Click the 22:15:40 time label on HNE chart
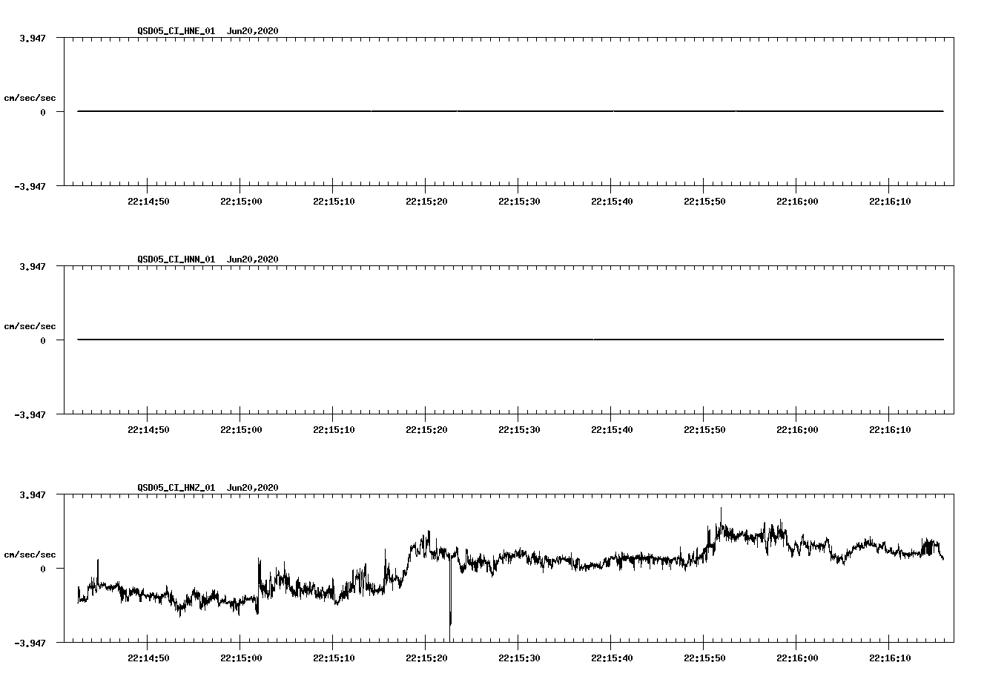1007x685 pixels. pyautogui.click(x=612, y=202)
